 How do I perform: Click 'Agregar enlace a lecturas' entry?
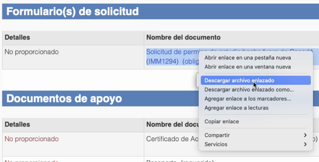pos(236,108)
